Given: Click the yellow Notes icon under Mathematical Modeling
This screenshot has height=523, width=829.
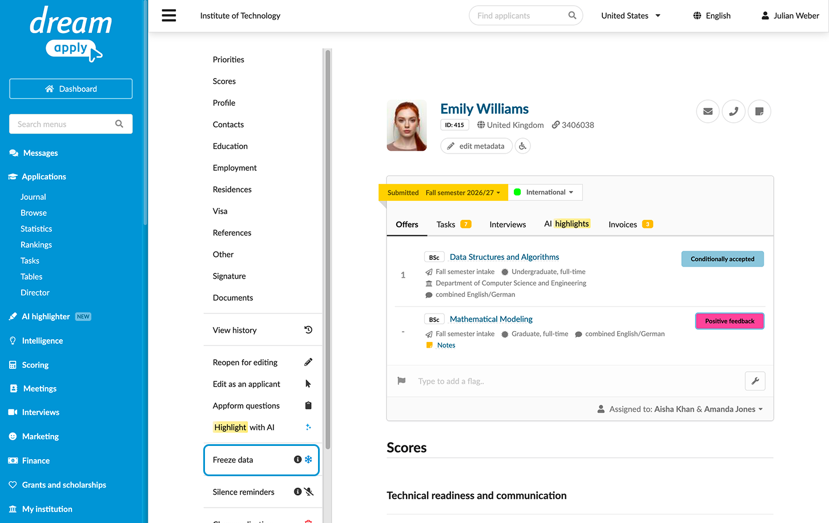Looking at the screenshot, I should (429, 345).
